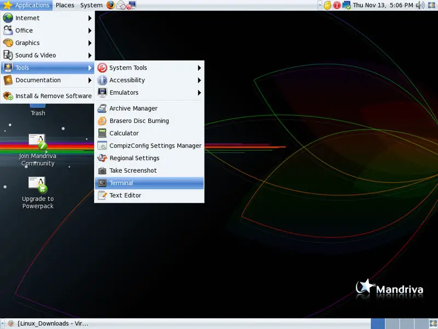Open Regional Settings
This screenshot has height=329, width=438.
(149, 158)
